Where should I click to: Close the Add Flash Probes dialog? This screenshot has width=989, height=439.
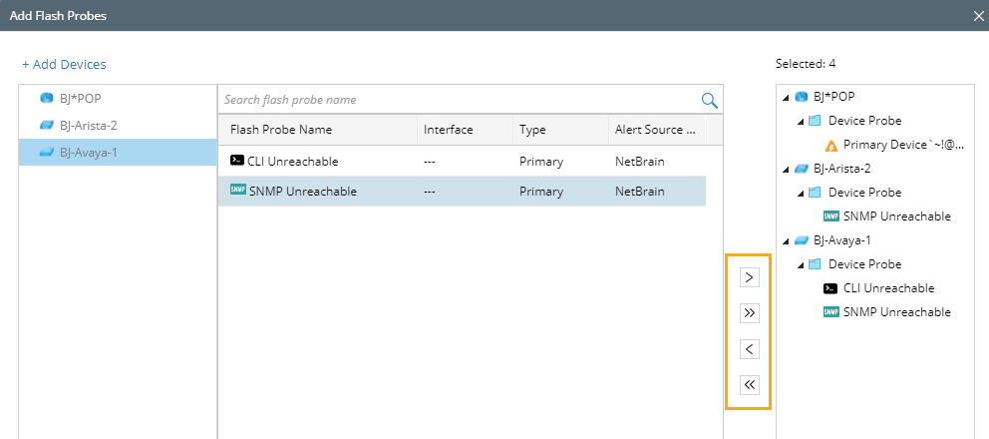pos(978,16)
